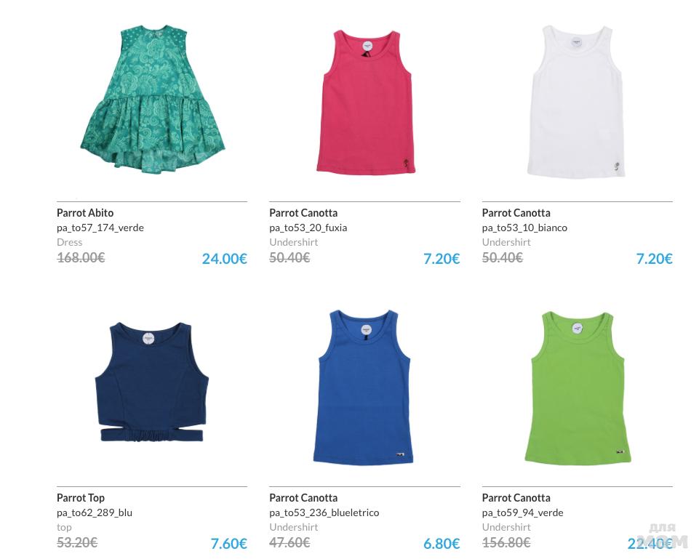Screen dimensions: 699x559
Task: Click the 6.80€ sale price
Action: (442, 544)
